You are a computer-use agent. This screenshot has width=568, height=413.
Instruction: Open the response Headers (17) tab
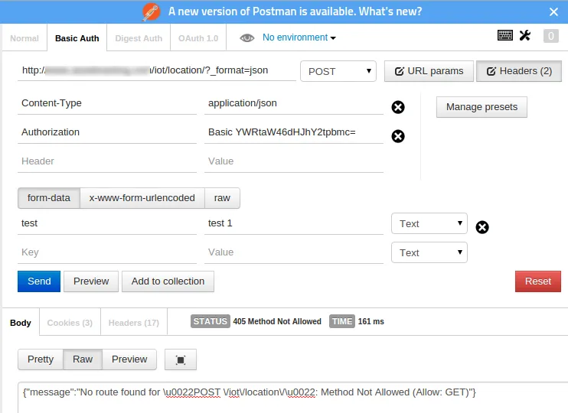(x=134, y=323)
